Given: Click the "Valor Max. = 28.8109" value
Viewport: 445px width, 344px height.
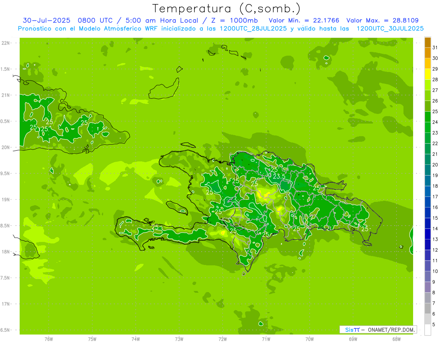Looking at the screenshot, I should tap(382, 20).
